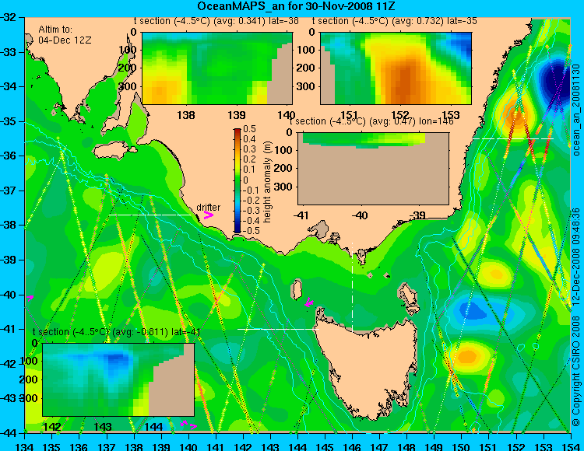The image size is (584, 451).
Task: Click the yellow warm eddy near 151E, -39.4
Action: click(496, 274)
